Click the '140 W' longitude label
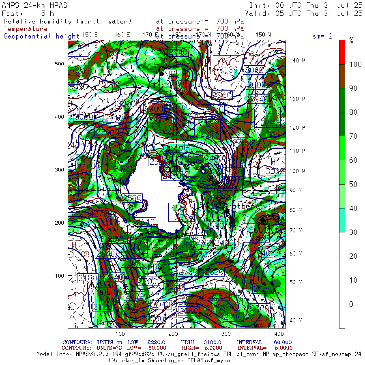 [297, 60]
